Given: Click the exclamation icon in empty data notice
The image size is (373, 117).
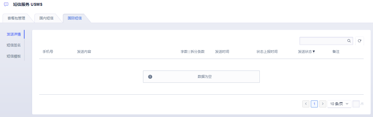Looking at the screenshot, I should coord(150,77).
